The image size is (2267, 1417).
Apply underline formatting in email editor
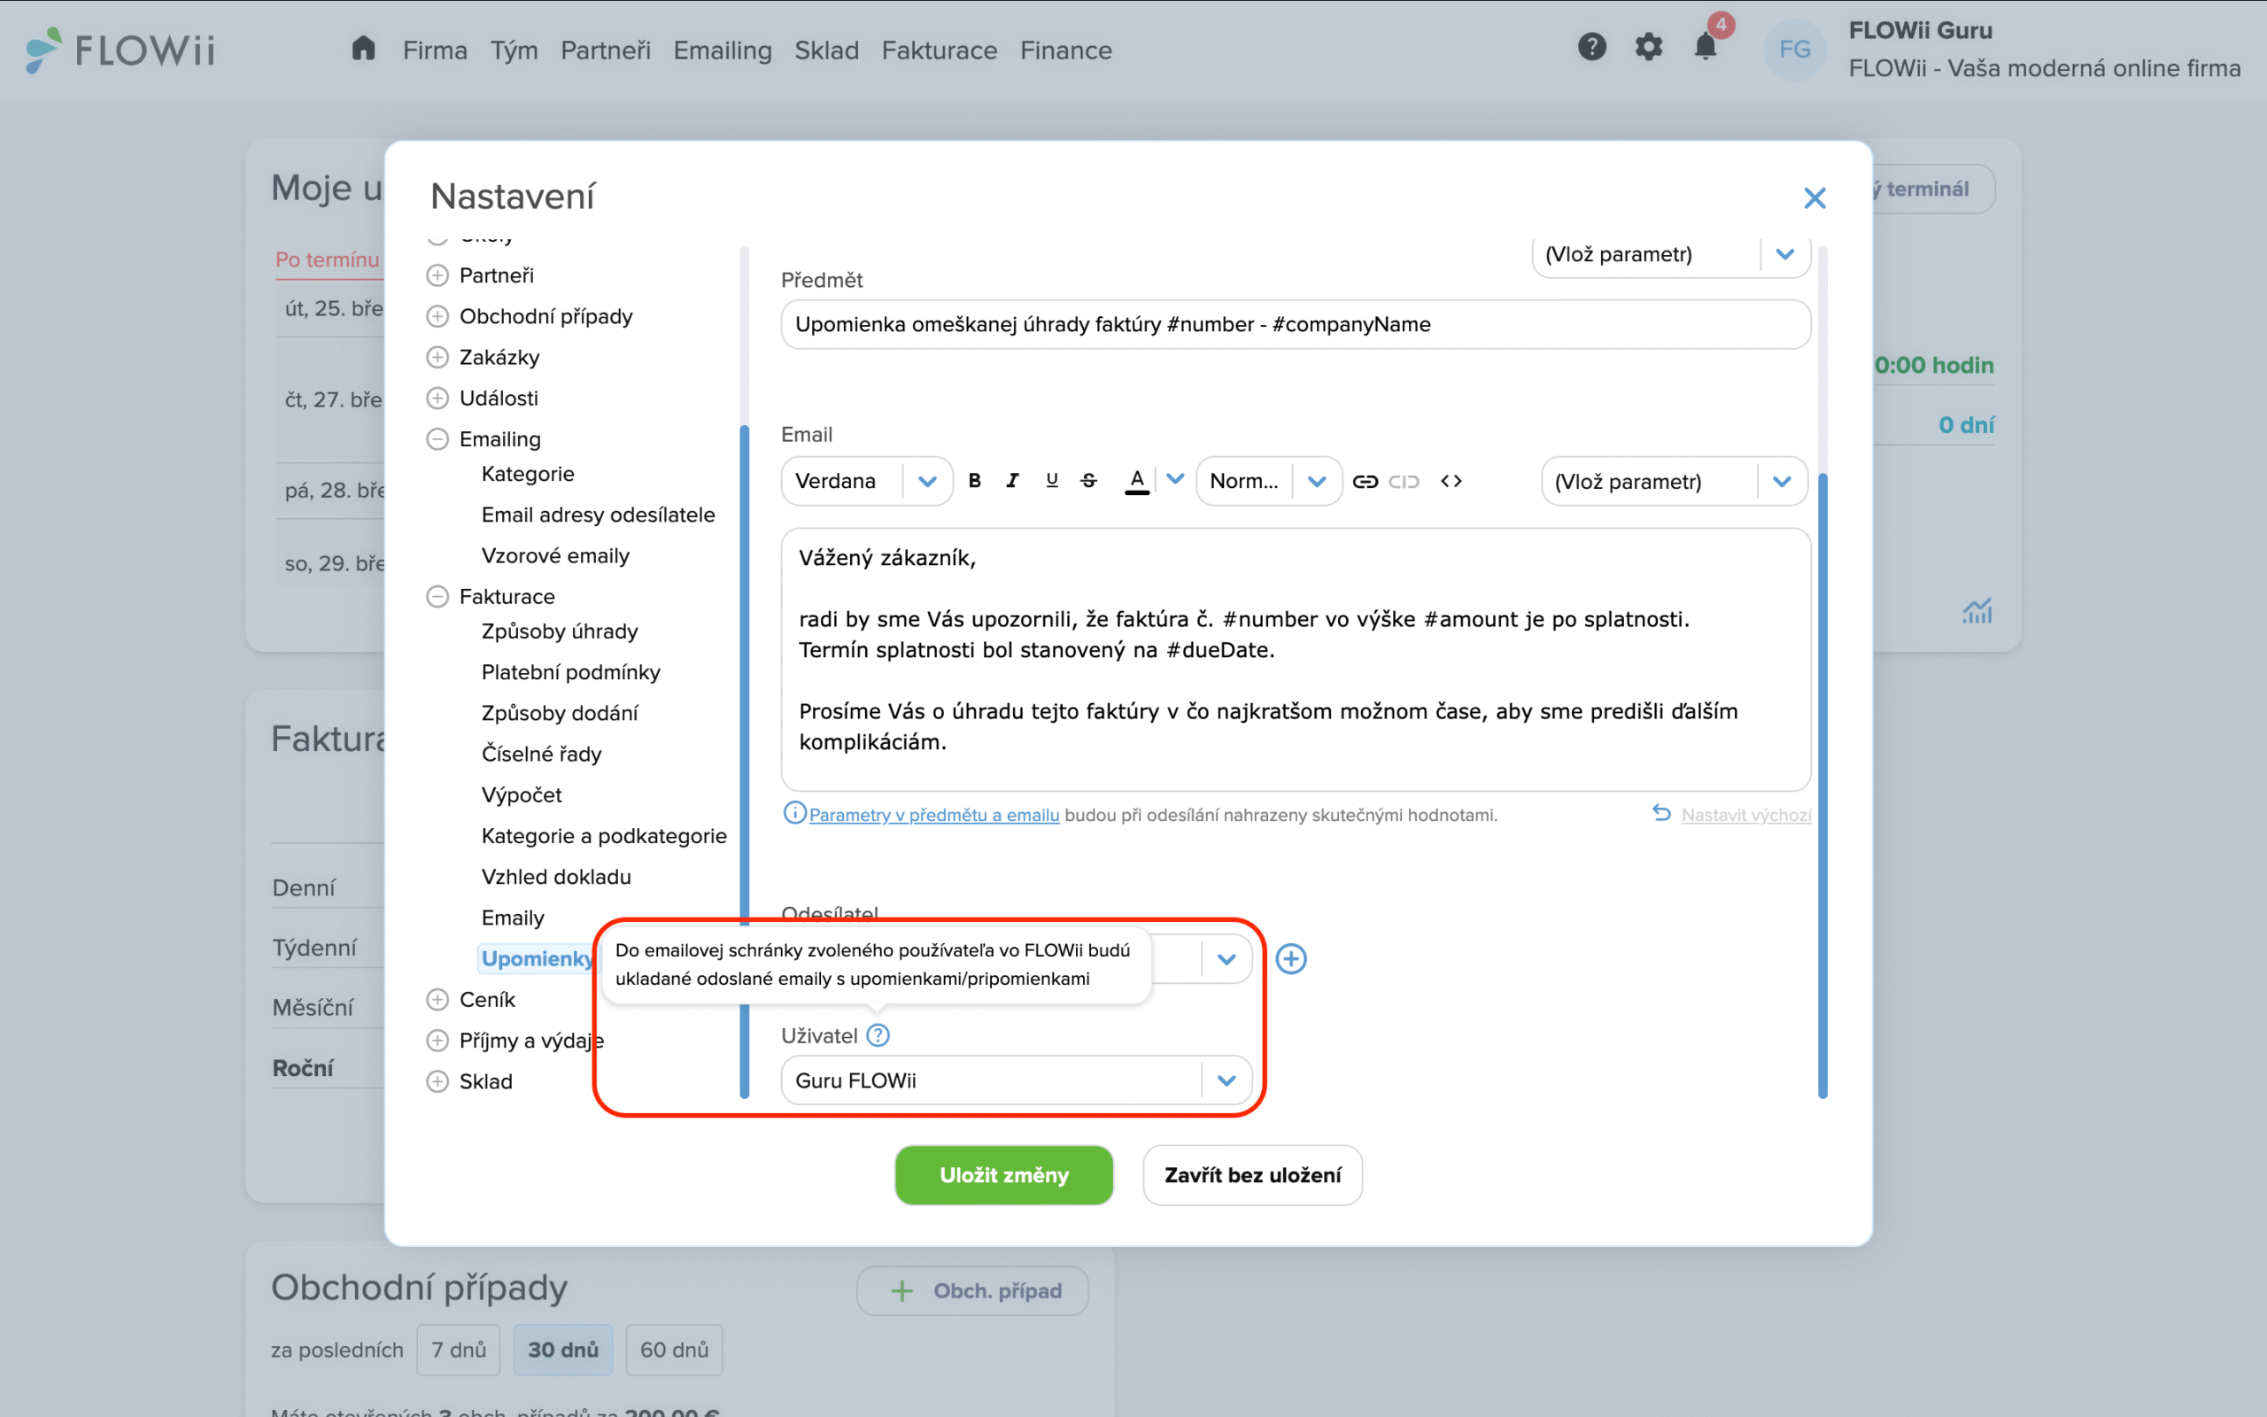[x=1051, y=481]
